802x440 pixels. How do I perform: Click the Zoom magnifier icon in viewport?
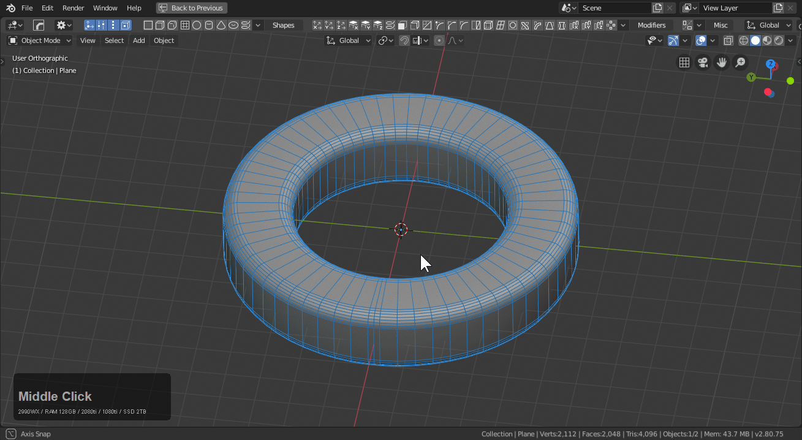click(740, 62)
